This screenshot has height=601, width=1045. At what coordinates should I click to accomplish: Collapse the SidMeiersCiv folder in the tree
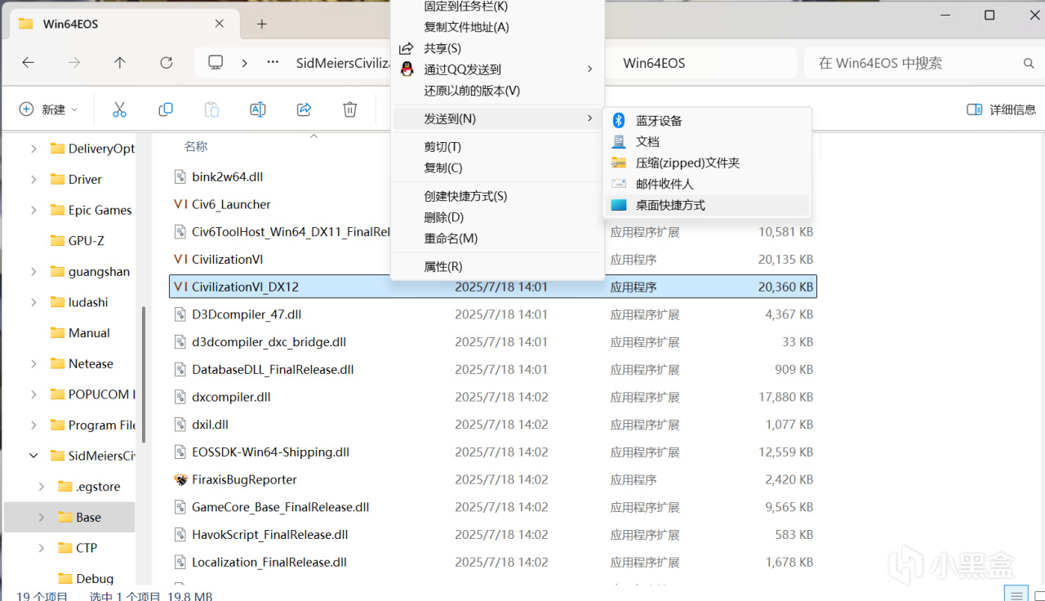pyautogui.click(x=33, y=456)
